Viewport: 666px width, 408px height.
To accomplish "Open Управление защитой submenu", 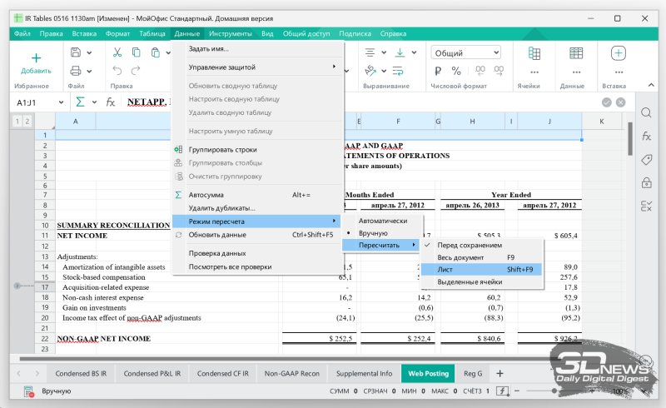I will (257, 67).
